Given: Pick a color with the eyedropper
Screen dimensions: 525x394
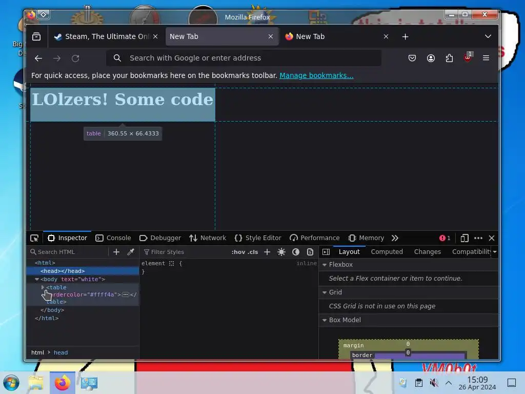Looking at the screenshot, I should coord(131,252).
